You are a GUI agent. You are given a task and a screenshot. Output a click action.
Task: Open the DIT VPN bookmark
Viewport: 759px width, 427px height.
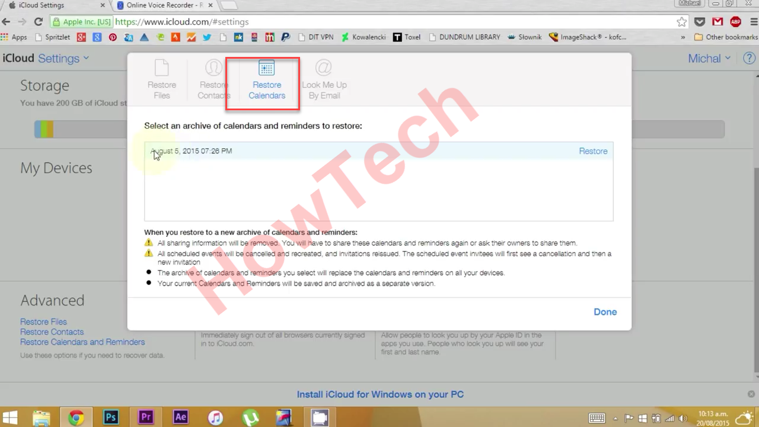click(315, 37)
